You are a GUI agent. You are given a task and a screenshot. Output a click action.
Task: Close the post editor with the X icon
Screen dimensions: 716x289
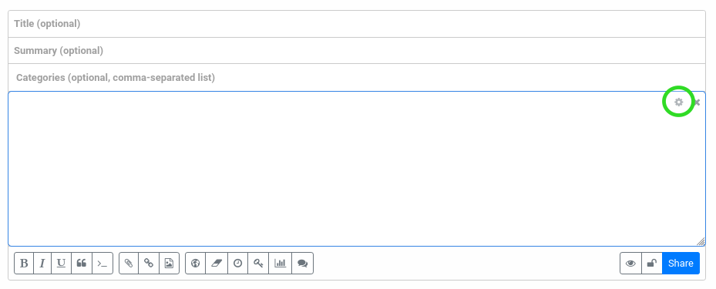point(697,102)
